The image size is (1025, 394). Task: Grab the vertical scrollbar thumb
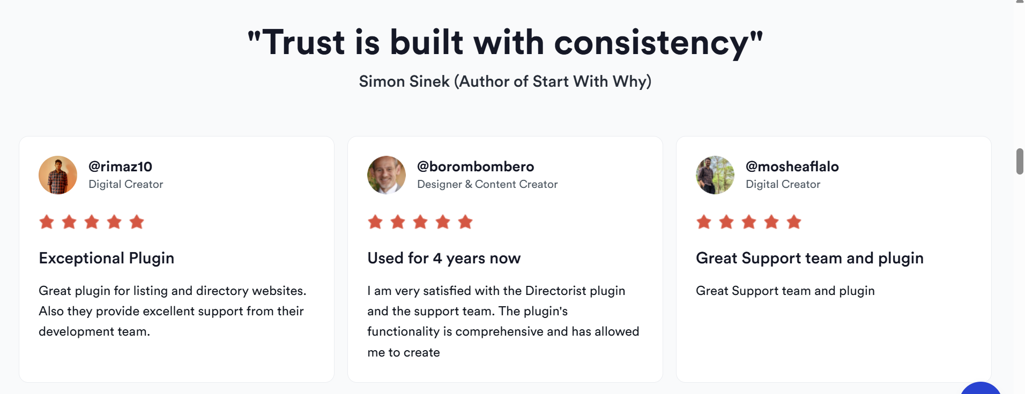coord(1019,161)
